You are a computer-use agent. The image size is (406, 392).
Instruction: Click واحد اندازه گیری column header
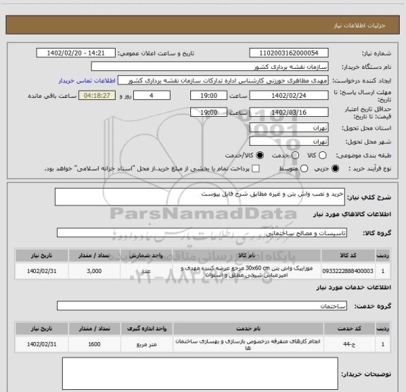tap(147, 329)
